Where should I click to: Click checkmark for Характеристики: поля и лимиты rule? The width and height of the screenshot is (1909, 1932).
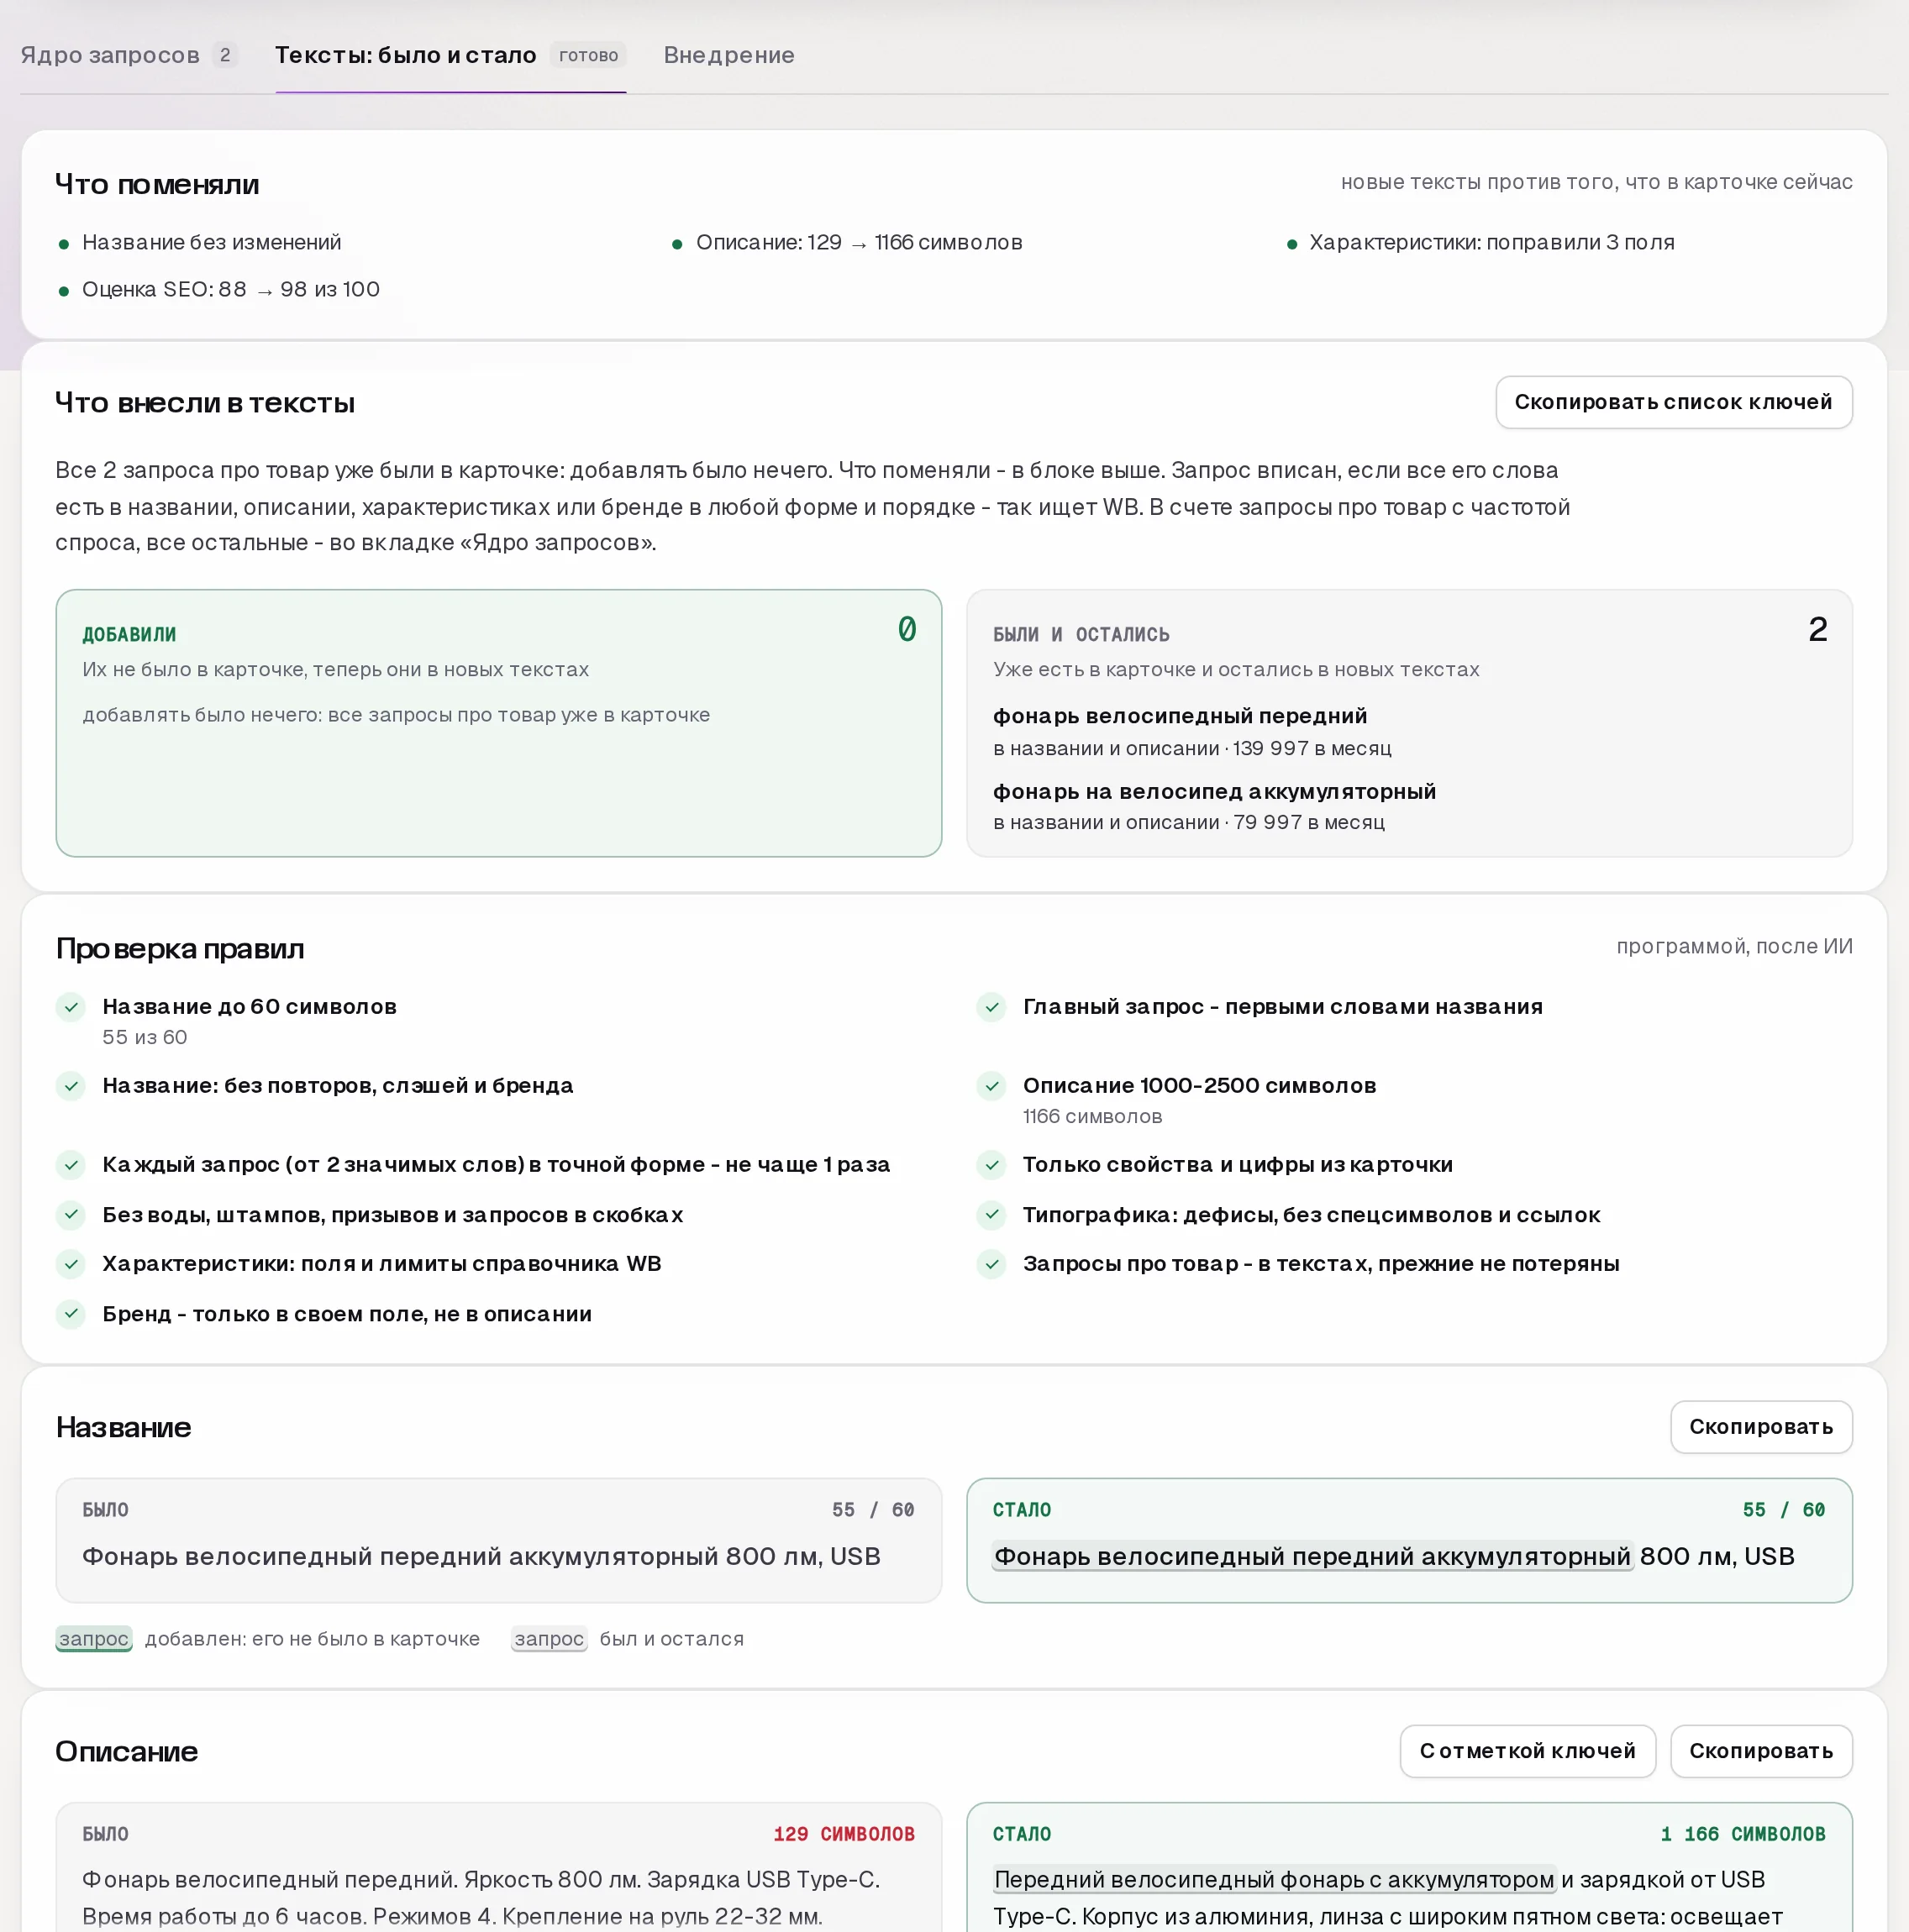pyautogui.click(x=71, y=1264)
